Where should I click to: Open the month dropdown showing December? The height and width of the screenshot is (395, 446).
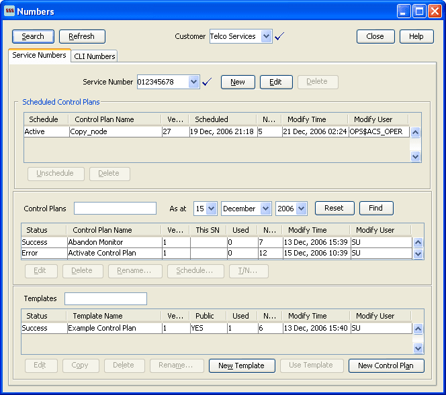265,209
